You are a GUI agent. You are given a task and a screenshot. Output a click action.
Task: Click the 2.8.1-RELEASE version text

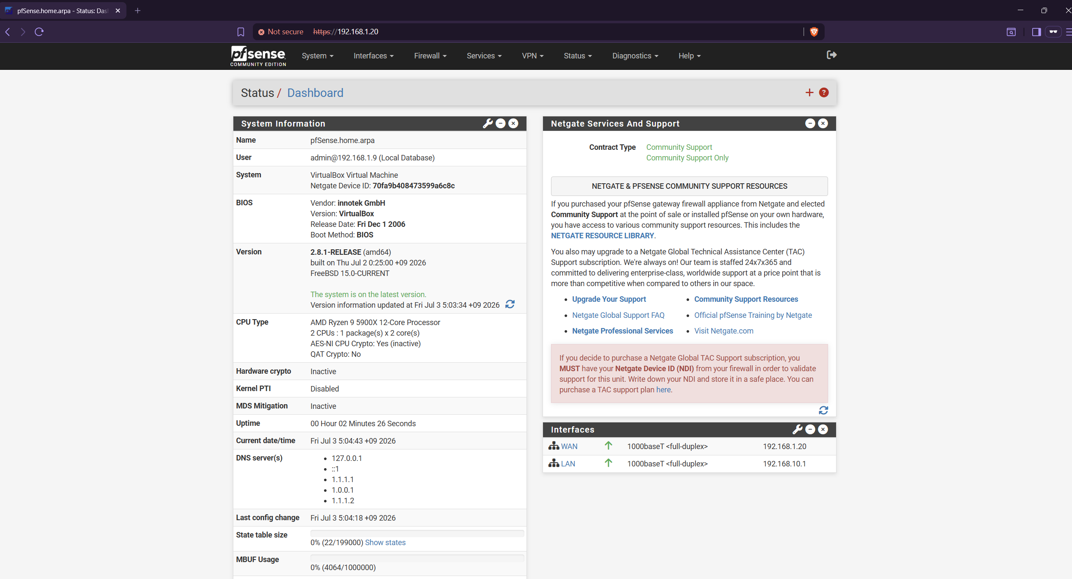pos(336,252)
